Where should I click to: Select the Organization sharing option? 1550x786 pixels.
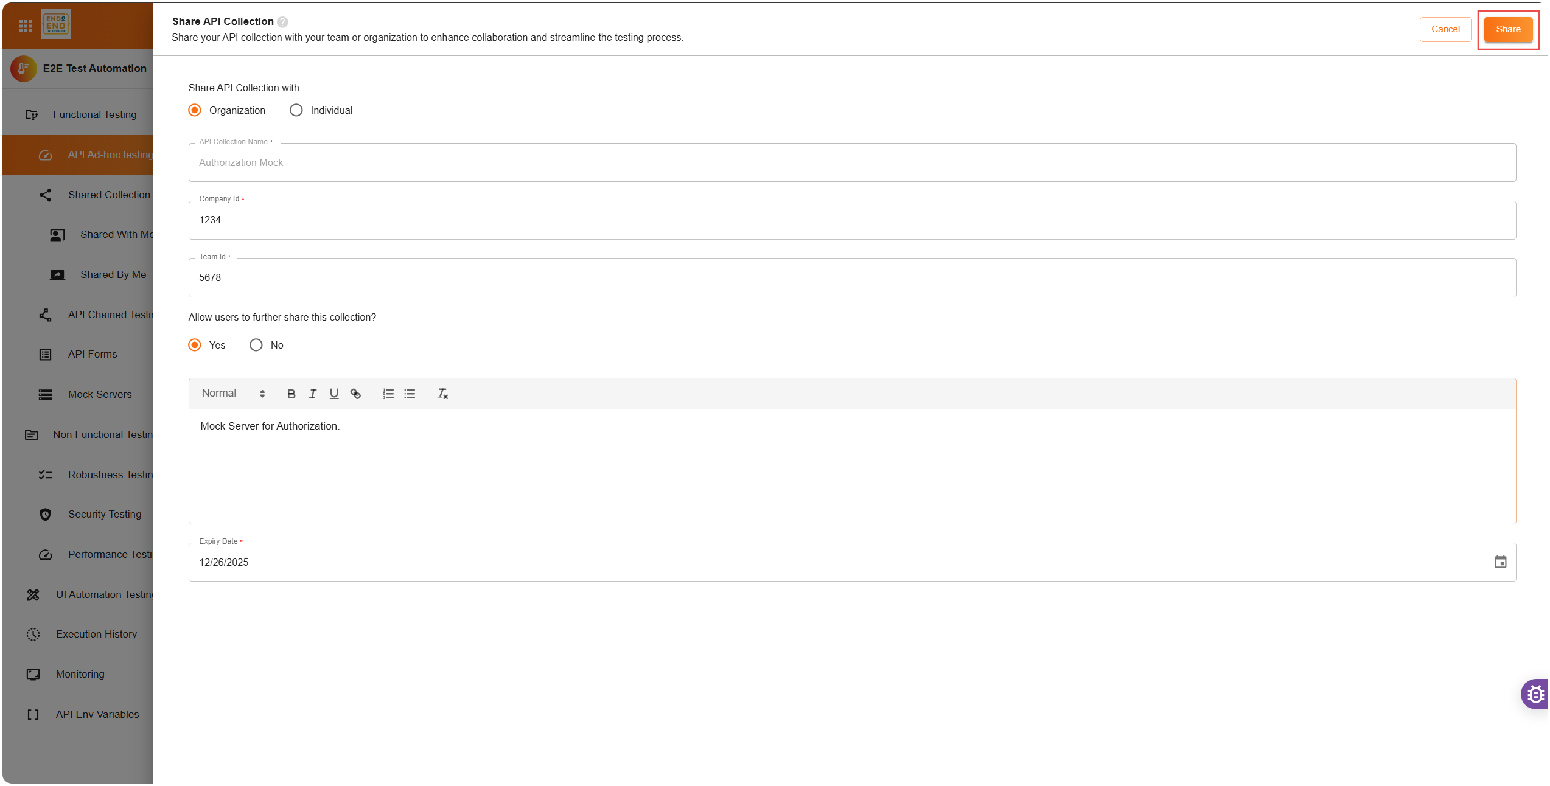[x=195, y=110]
